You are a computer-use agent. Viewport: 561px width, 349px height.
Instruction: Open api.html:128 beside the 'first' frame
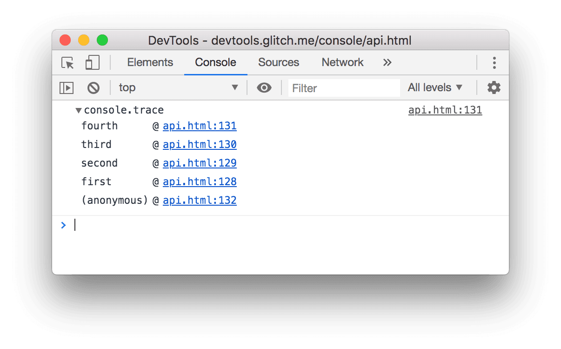click(200, 181)
